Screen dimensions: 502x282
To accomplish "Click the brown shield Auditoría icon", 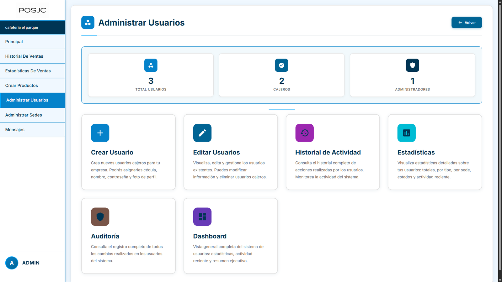I will pos(100,217).
